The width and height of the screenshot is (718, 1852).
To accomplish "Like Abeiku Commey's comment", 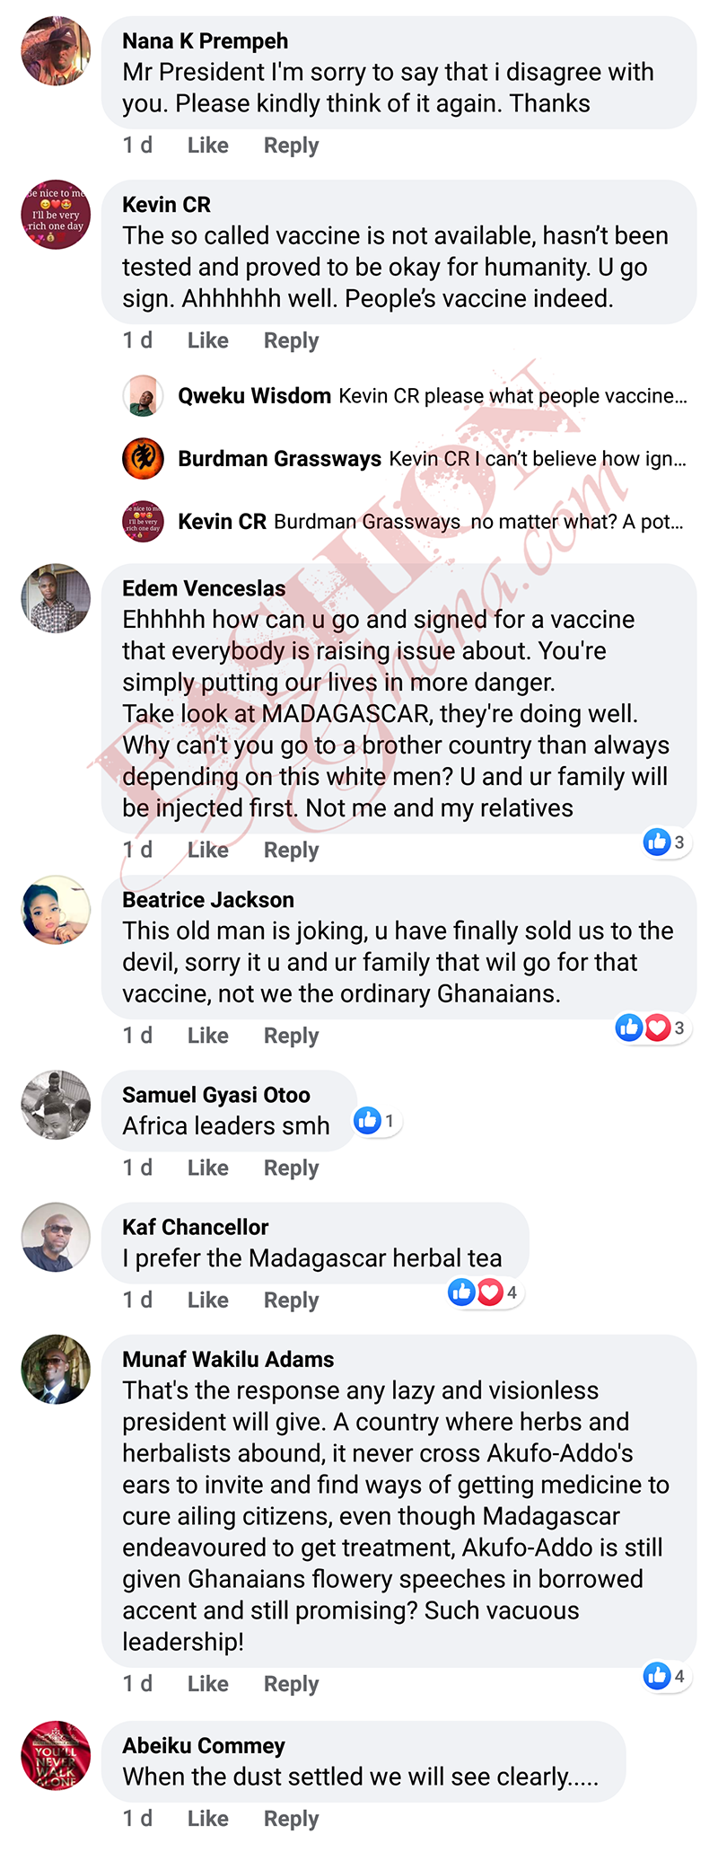I will click(207, 1818).
